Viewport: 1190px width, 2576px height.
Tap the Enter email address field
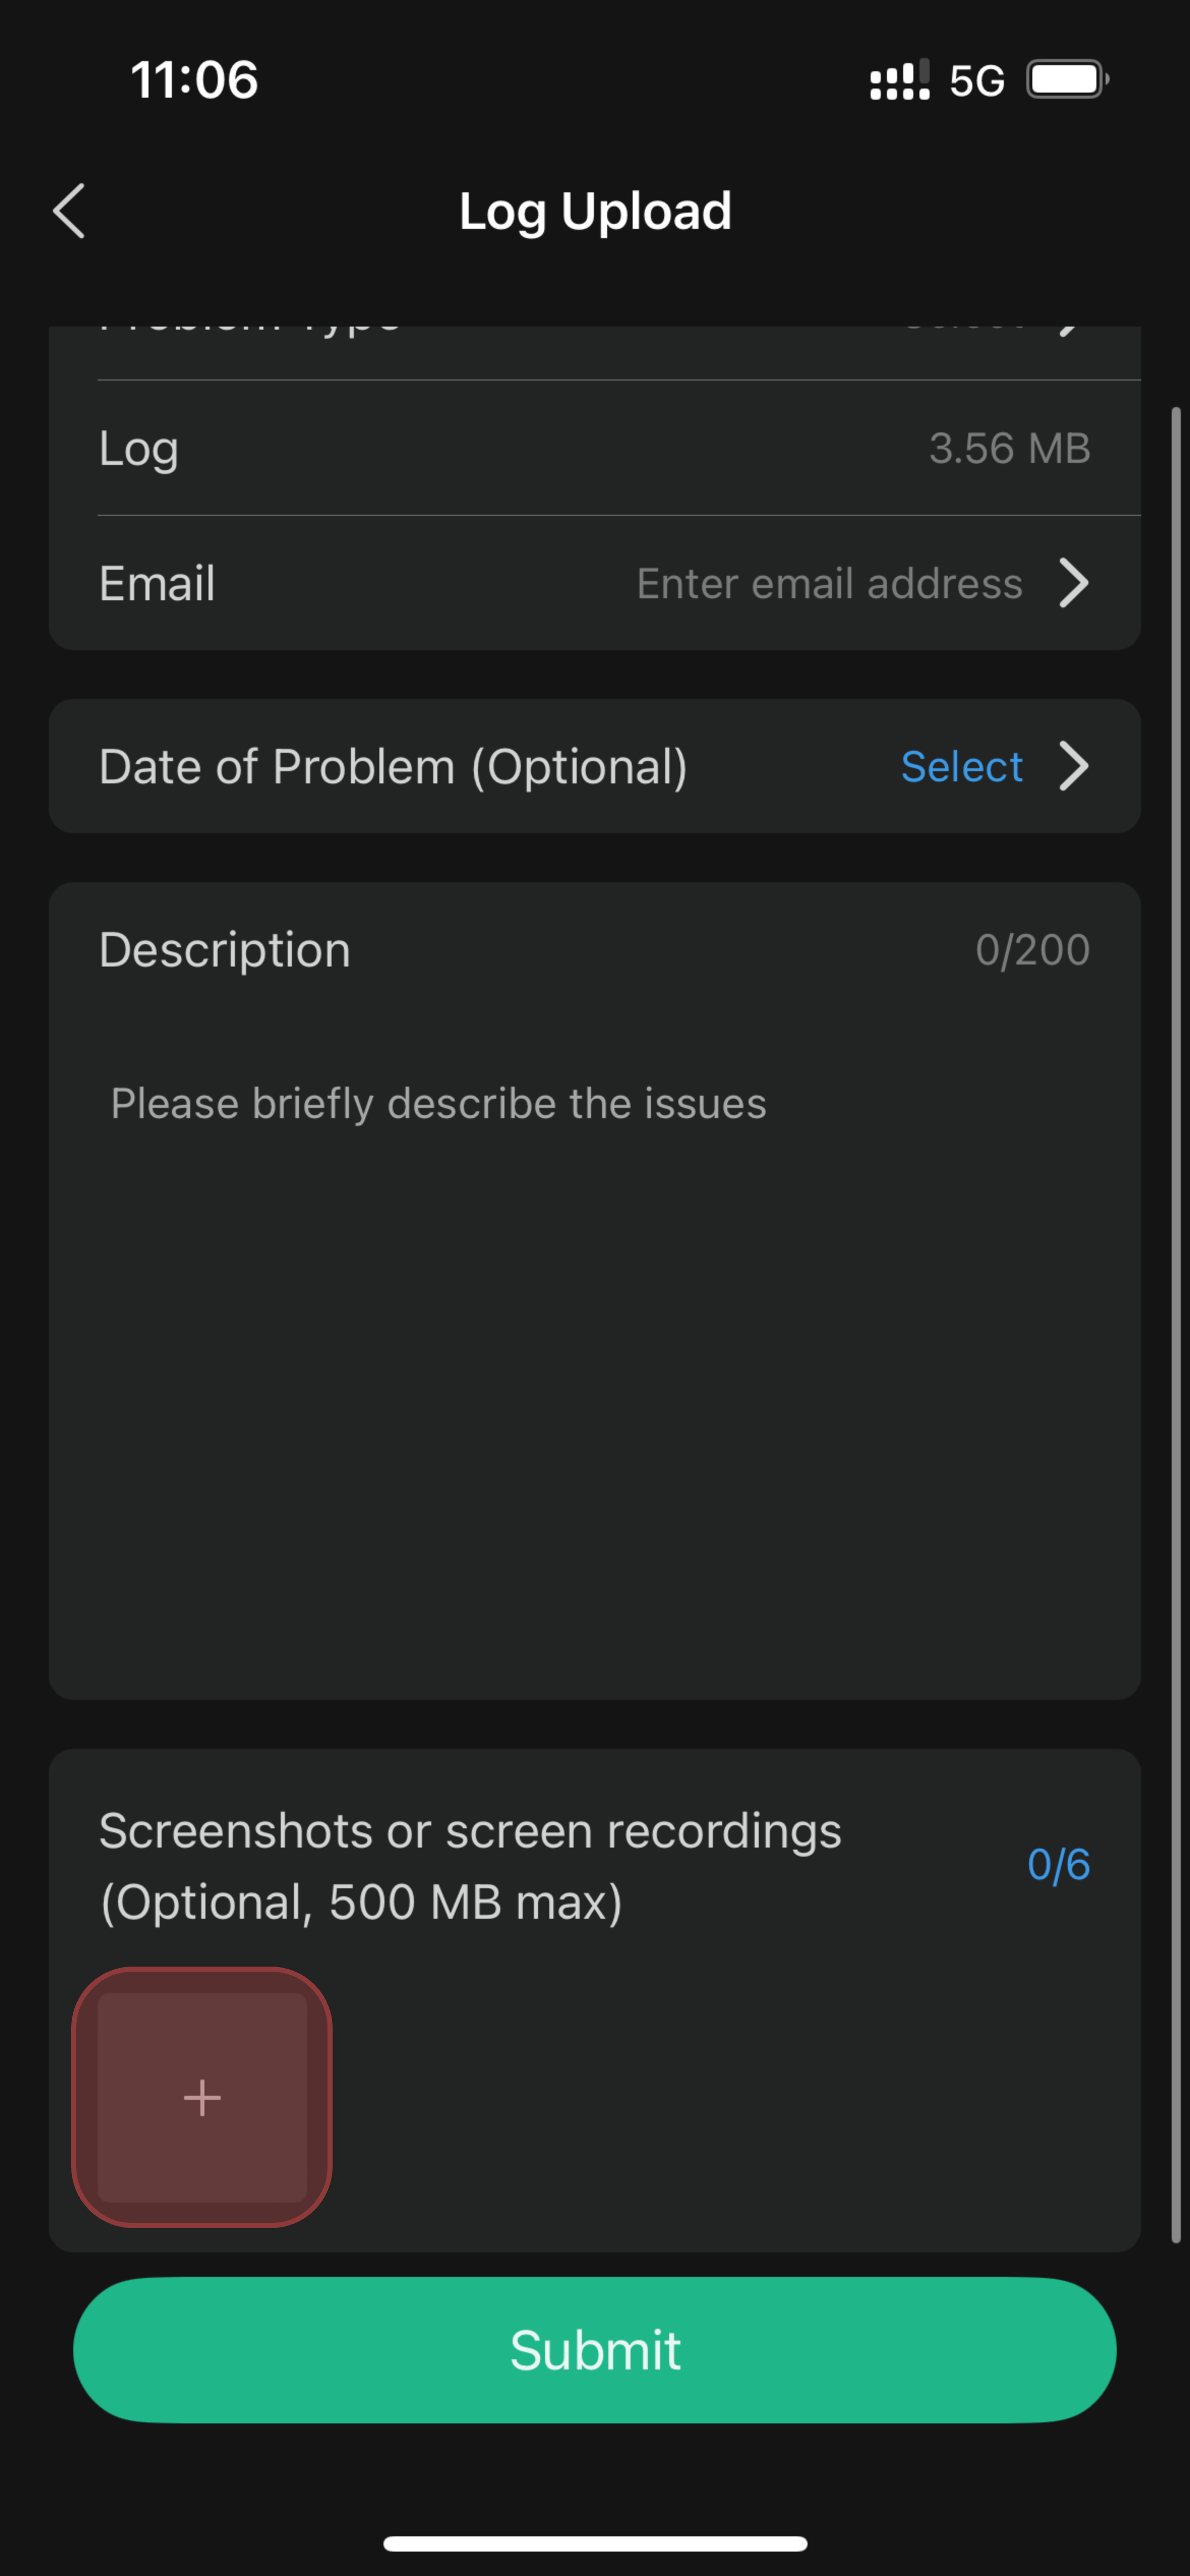[x=830, y=583]
